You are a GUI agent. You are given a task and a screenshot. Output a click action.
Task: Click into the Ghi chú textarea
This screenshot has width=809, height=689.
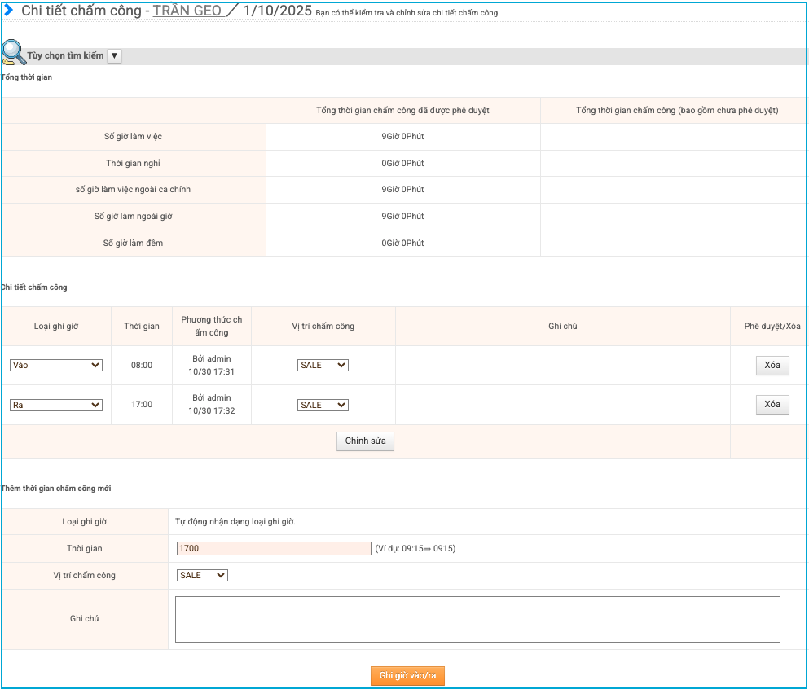(477, 619)
